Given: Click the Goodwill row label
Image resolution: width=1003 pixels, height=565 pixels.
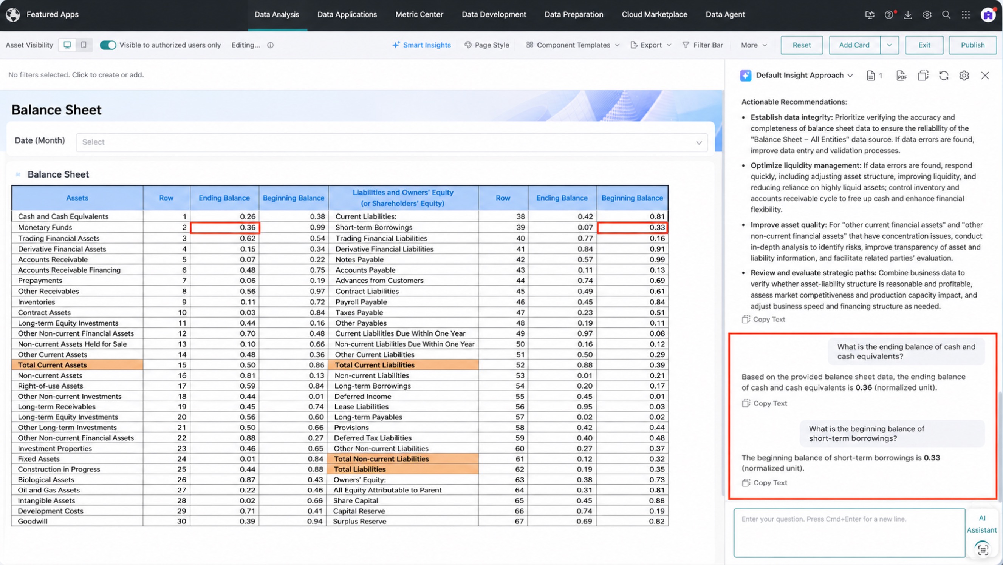Looking at the screenshot, I should (x=33, y=522).
